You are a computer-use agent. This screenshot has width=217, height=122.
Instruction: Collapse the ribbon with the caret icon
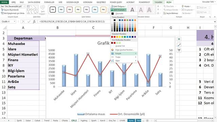pos(215,17)
